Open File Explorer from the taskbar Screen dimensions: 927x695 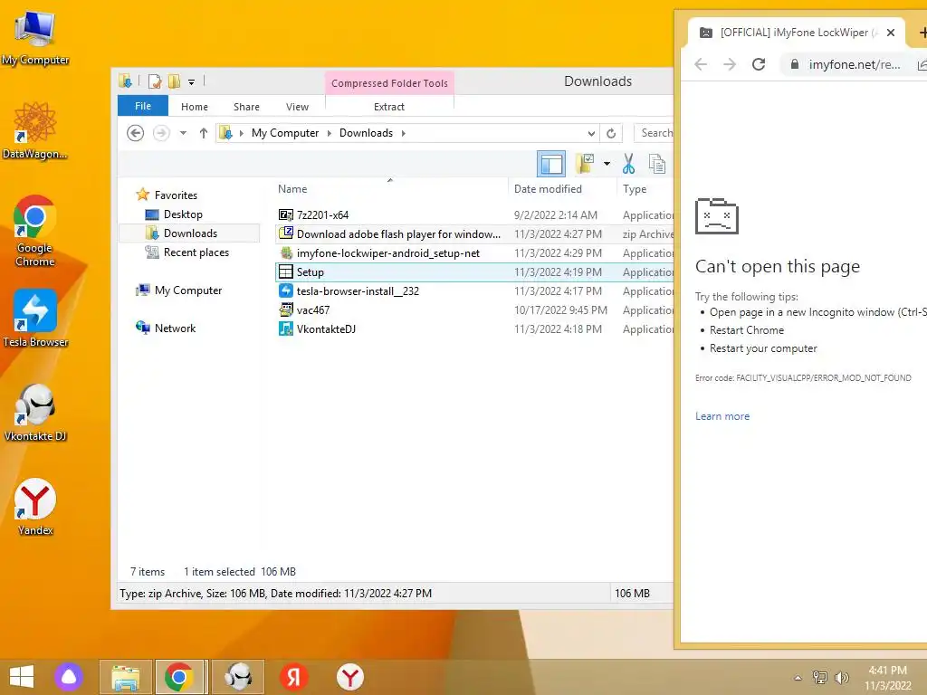click(x=125, y=677)
